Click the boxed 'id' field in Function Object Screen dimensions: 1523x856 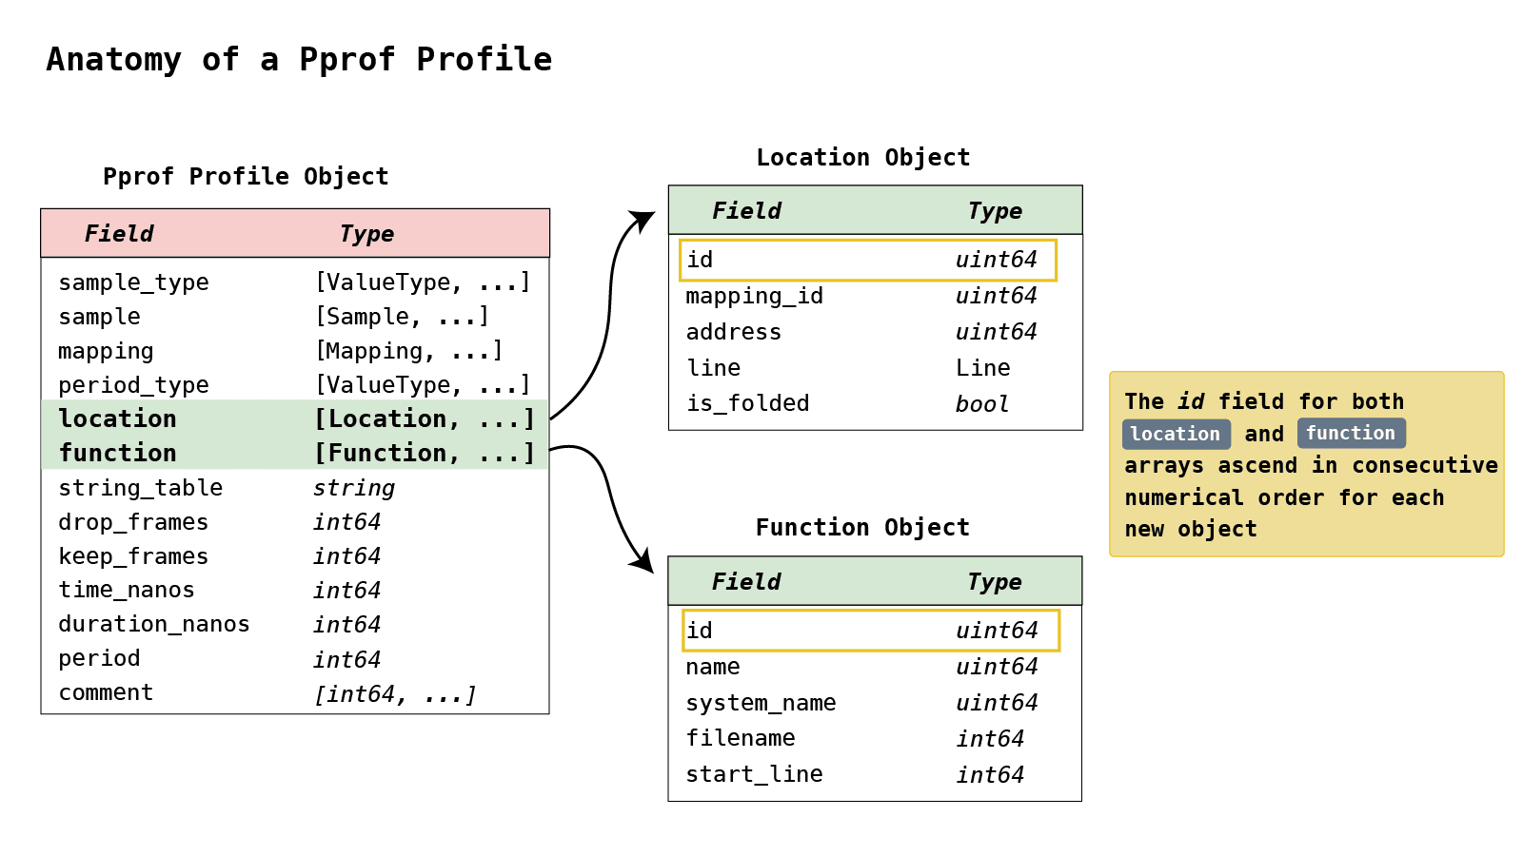coord(871,631)
